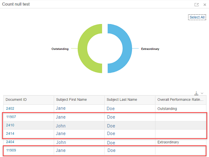Open document 11909 link
This screenshot has height=157, width=209.
[x=11, y=150]
